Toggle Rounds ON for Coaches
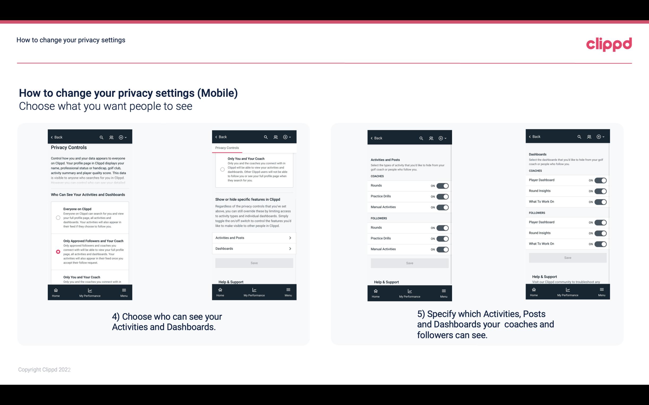This screenshot has height=405, width=649. point(442,185)
